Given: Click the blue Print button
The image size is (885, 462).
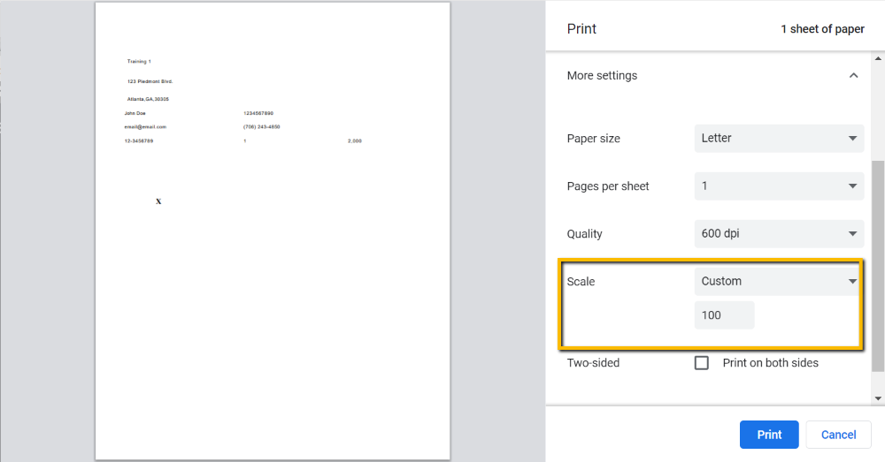Looking at the screenshot, I should click(769, 435).
